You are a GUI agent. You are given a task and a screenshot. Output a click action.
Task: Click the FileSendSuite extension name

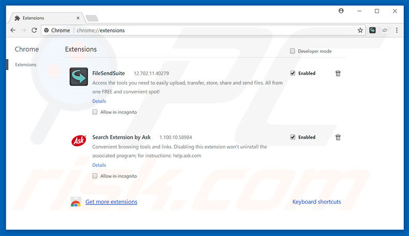click(109, 73)
